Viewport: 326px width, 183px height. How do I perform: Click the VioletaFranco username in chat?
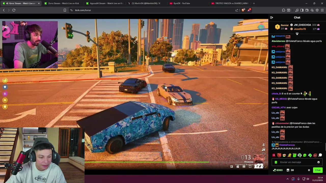tap(287, 145)
